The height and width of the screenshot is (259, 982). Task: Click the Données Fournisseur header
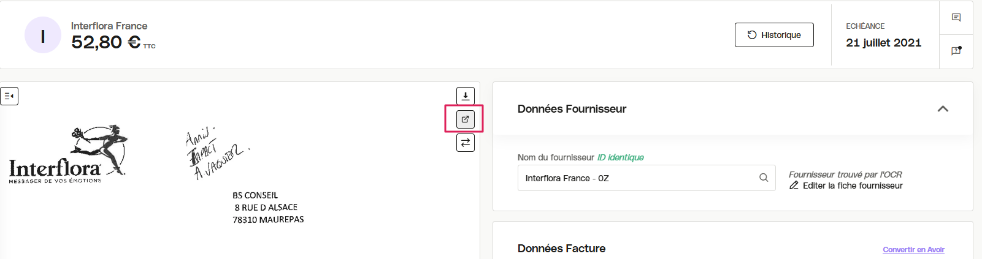pos(572,109)
